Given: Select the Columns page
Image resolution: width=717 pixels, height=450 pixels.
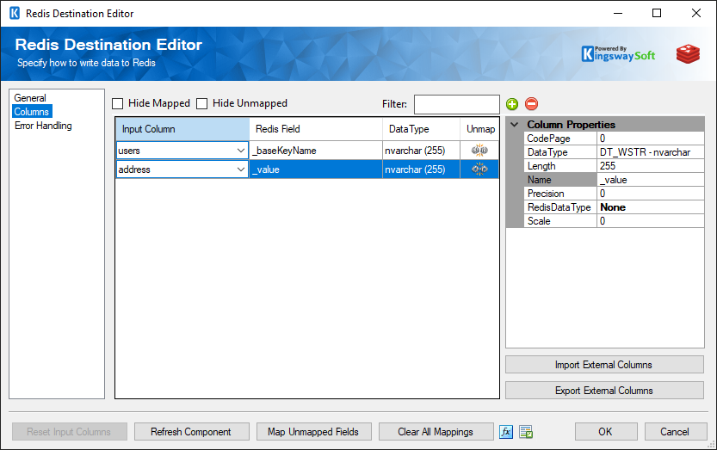Looking at the screenshot, I should coord(32,112).
